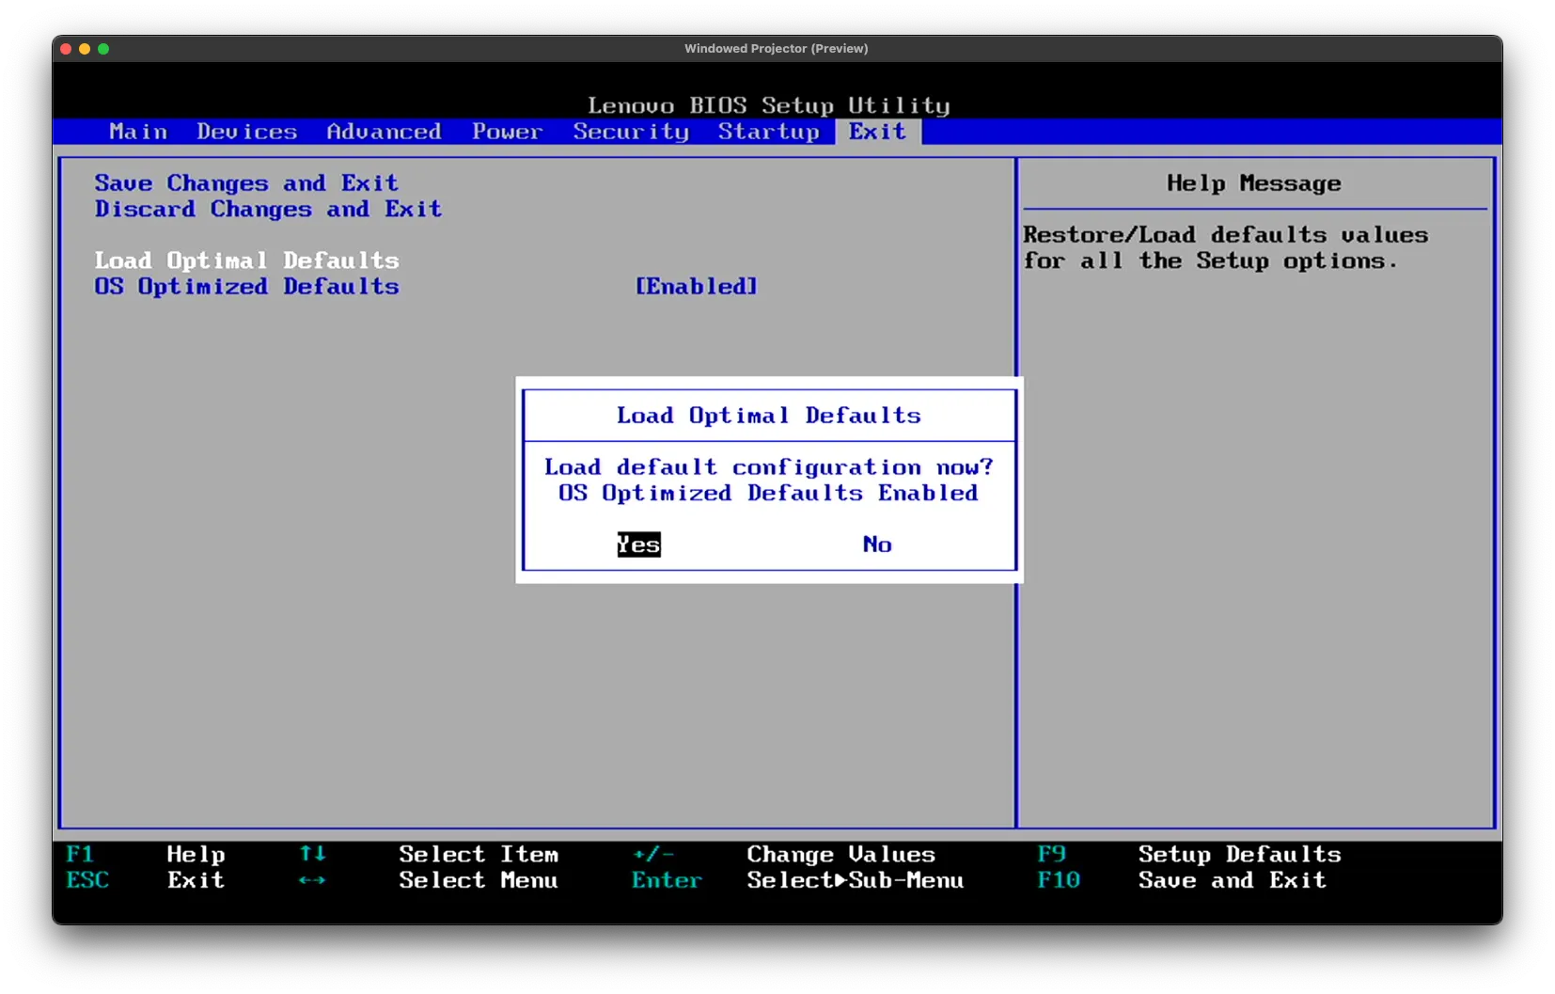1555x994 pixels.
Task: Select Discard Changes and Exit
Action: coord(268,209)
